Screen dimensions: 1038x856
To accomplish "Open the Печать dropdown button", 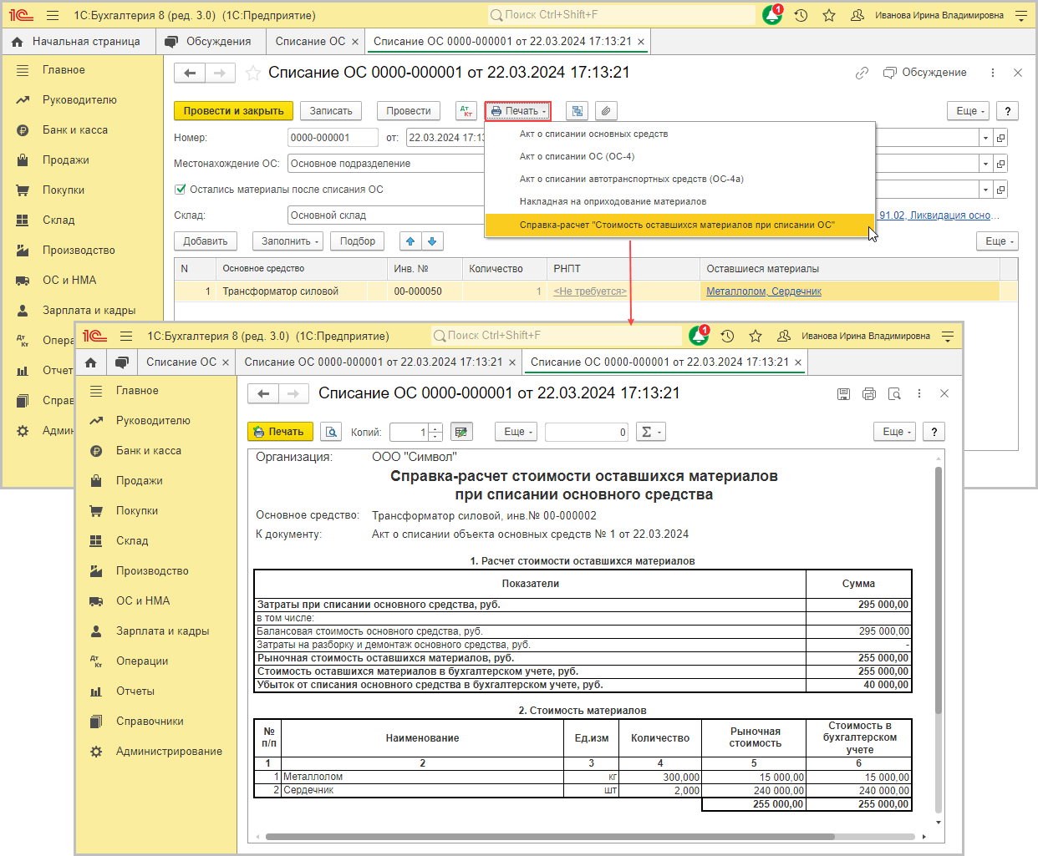I will tap(518, 111).
